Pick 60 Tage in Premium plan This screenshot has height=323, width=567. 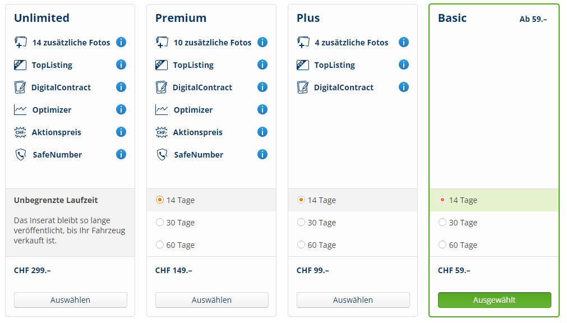click(x=160, y=245)
